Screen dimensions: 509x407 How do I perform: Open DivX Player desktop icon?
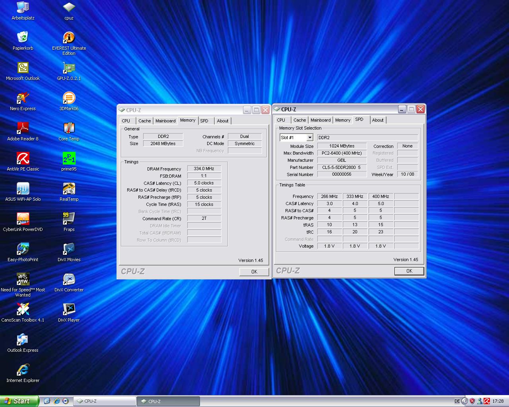click(x=69, y=313)
